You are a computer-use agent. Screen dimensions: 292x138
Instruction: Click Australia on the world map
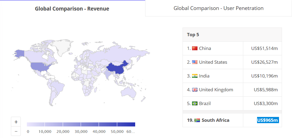128,92
